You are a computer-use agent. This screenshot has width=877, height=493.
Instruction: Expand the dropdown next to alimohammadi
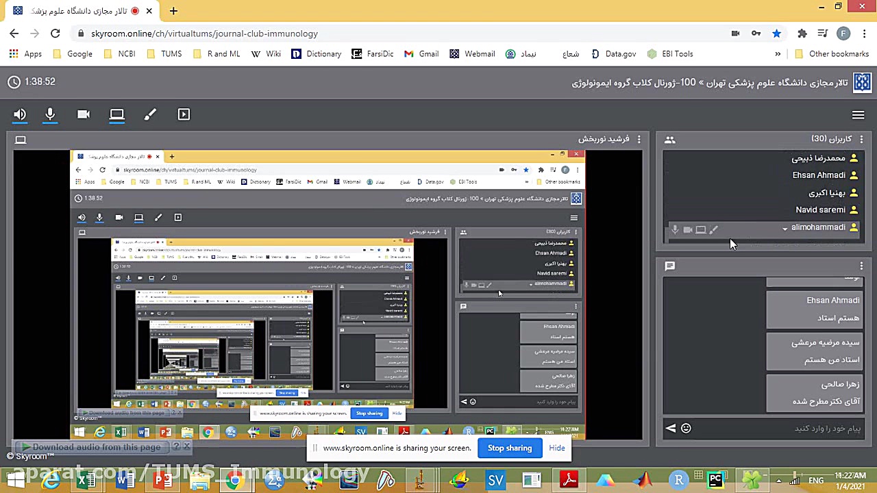coord(785,227)
